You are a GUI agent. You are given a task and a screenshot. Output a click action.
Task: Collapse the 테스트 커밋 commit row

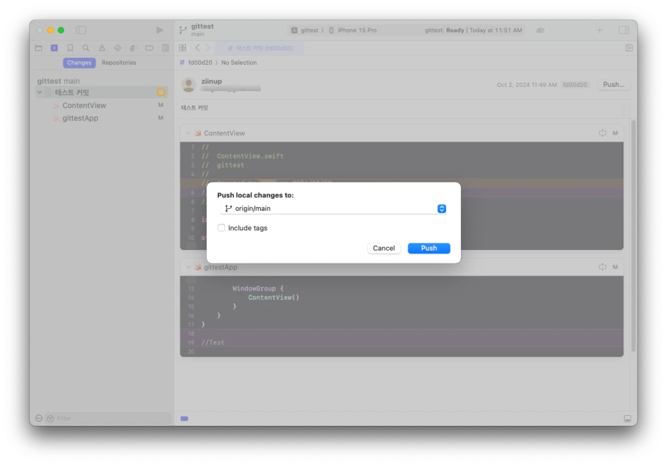[x=40, y=93]
